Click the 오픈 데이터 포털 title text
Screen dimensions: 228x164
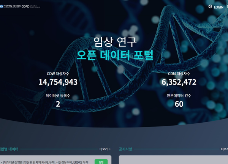[115, 55]
